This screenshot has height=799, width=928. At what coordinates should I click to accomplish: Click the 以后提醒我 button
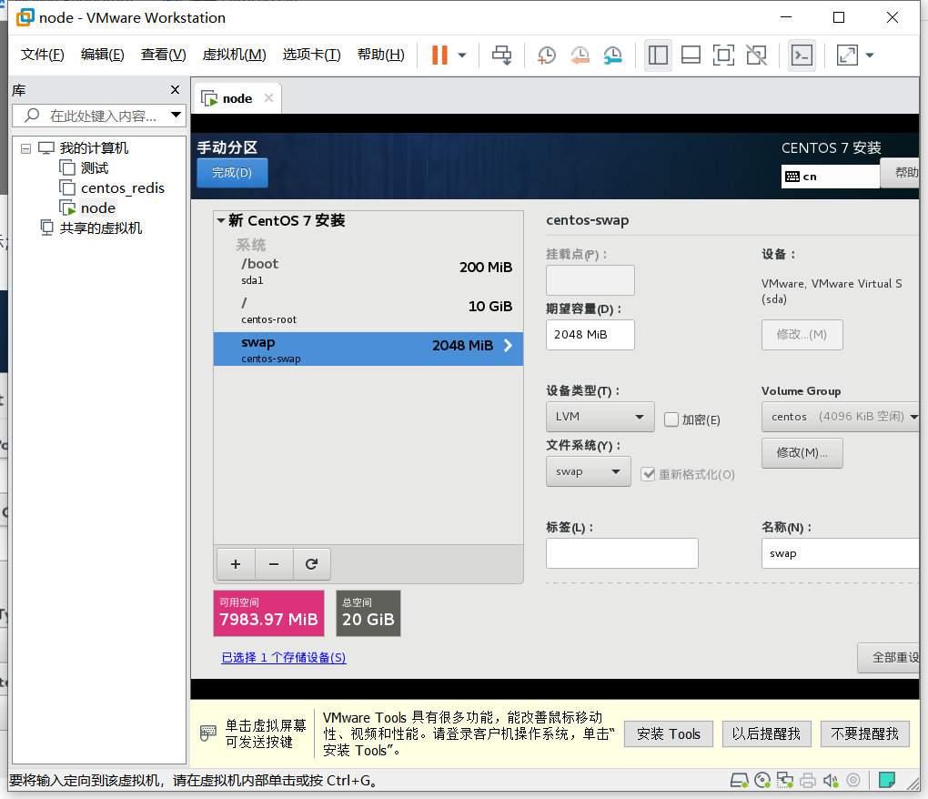coord(766,733)
